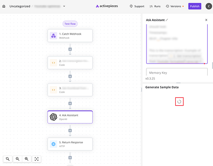Click the Publish button
The height and width of the screenshot is (166, 213).
[x=195, y=6]
